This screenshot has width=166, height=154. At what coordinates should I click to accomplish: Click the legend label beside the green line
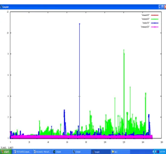pos(146,19)
